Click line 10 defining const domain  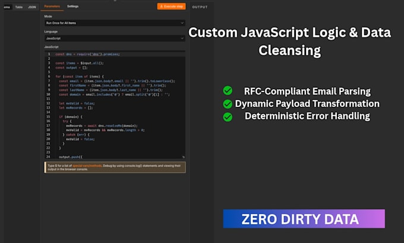point(114,94)
